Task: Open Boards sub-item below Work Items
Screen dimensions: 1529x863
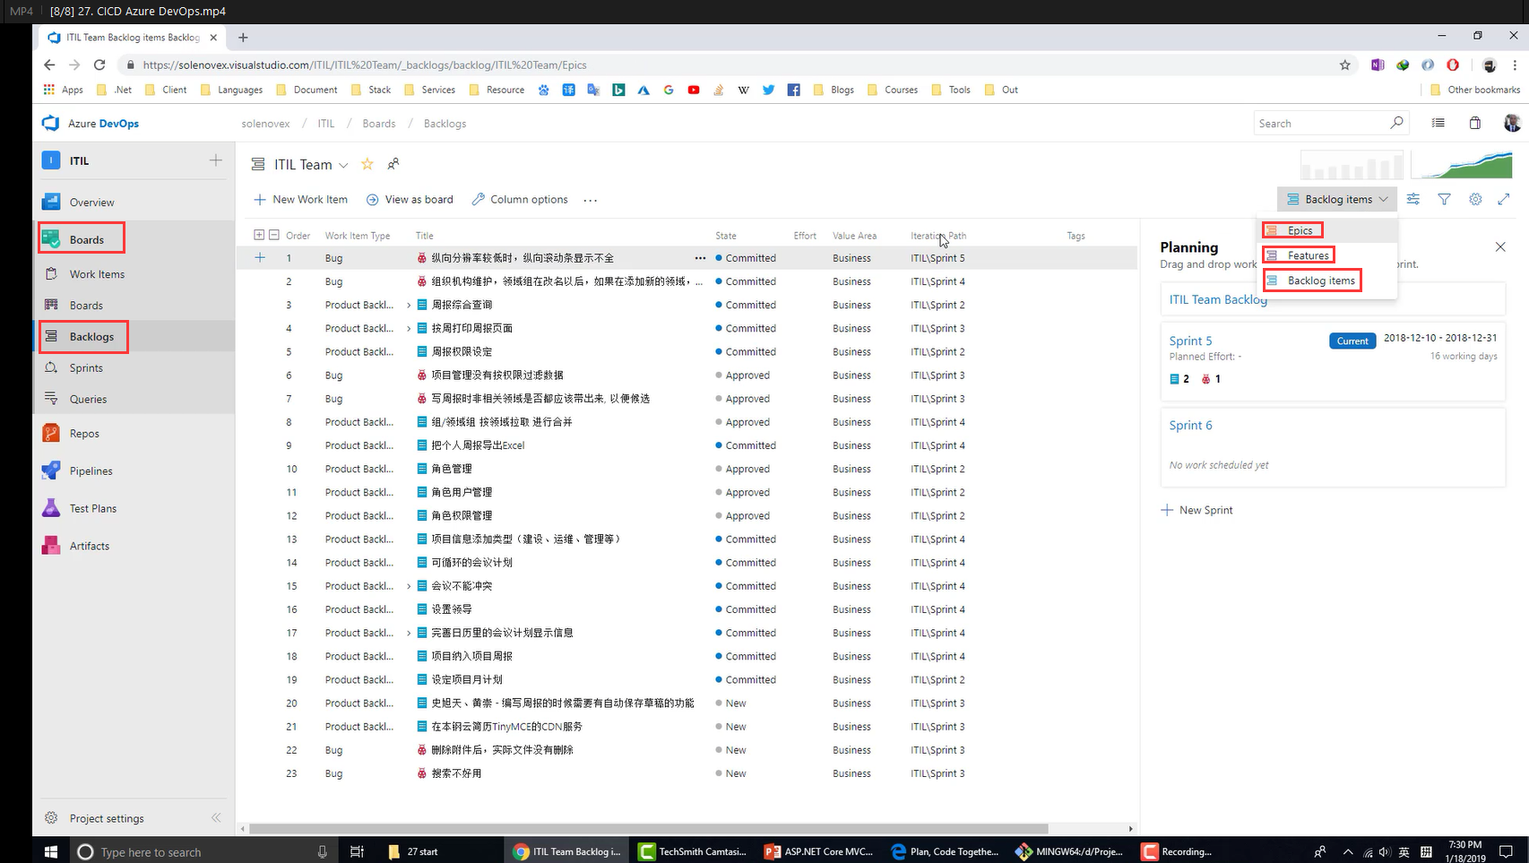Action: tap(86, 306)
